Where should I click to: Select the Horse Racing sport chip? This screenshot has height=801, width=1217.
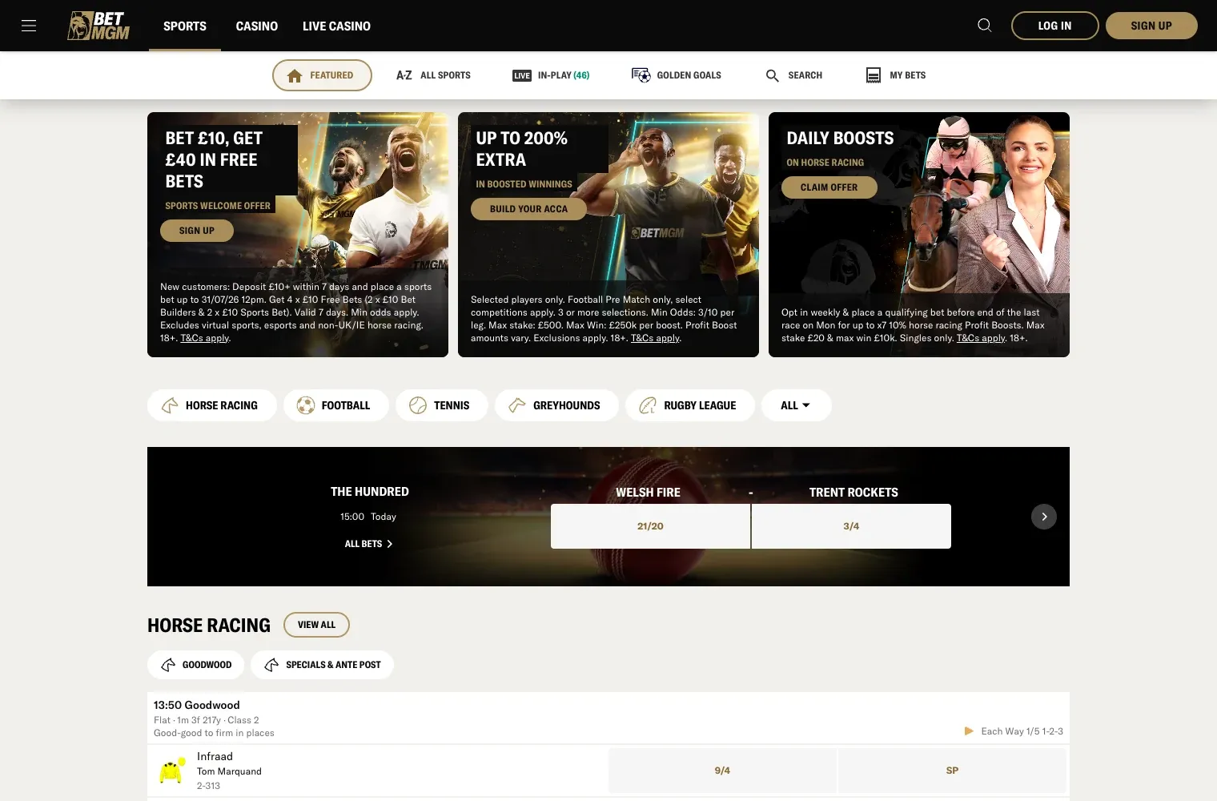(212, 405)
